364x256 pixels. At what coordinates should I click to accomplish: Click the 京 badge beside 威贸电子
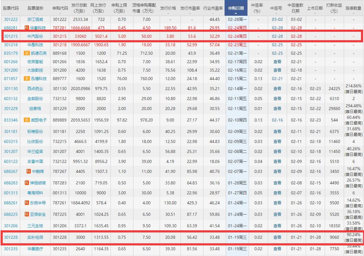tap(27, 120)
